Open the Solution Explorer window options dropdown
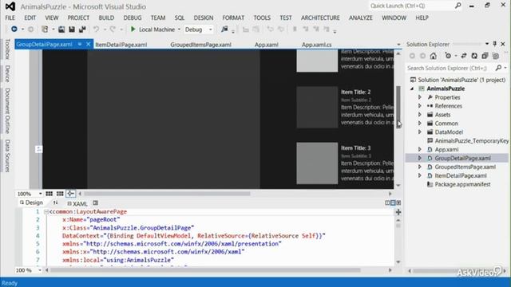 pyautogui.click(x=487, y=44)
